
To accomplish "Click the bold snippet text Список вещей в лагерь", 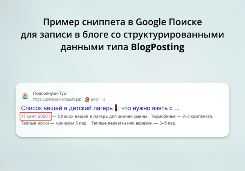I will point(83,116).
